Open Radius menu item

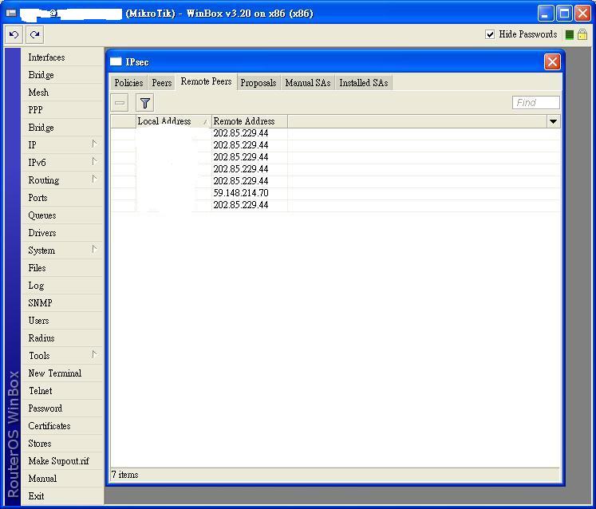tap(62, 338)
